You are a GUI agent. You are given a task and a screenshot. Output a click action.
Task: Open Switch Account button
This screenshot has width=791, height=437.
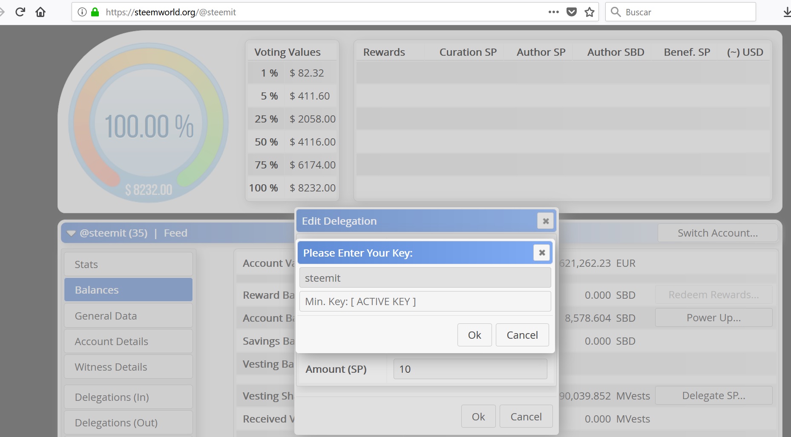pyautogui.click(x=718, y=233)
